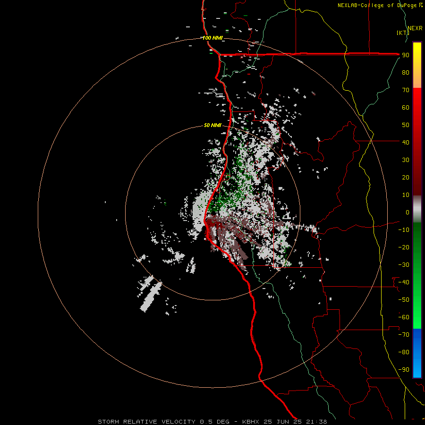The height and width of the screenshot is (425, 425).
Task: Click the positive 50 scale value
Action: [406, 125]
